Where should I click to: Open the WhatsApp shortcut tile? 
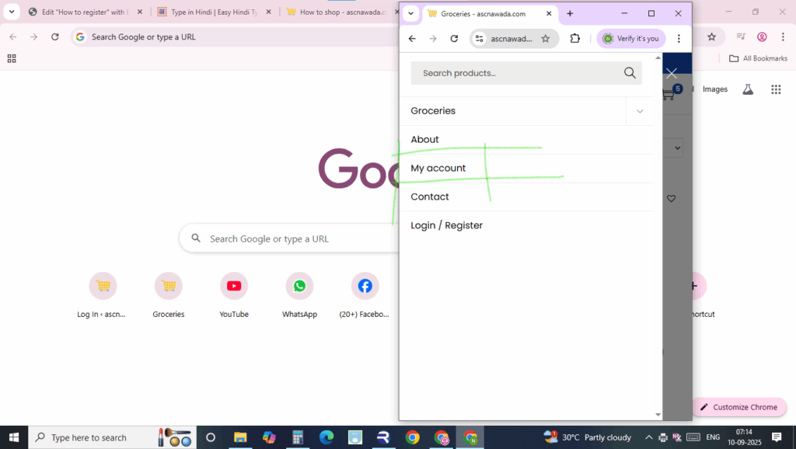299,286
